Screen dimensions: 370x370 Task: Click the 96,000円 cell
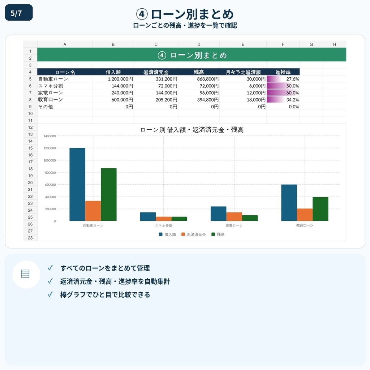tap(199, 93)
